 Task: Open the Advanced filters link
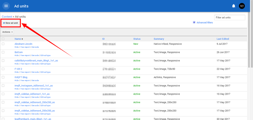point(205,23)
